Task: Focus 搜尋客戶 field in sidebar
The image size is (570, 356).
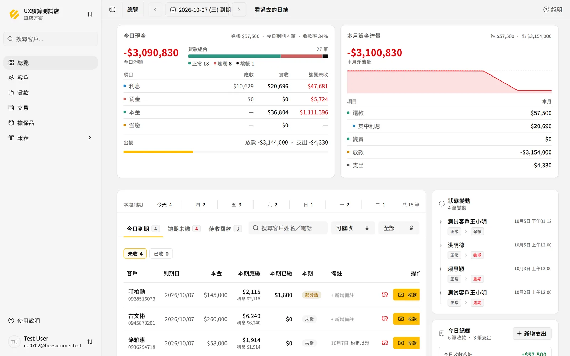Action: [x=51, y=39]
